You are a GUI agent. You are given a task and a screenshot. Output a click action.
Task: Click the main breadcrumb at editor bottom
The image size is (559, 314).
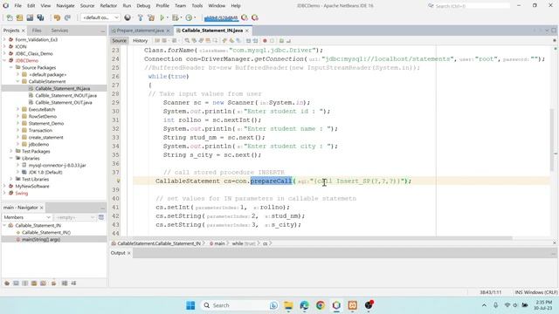(x=219, y=243)
